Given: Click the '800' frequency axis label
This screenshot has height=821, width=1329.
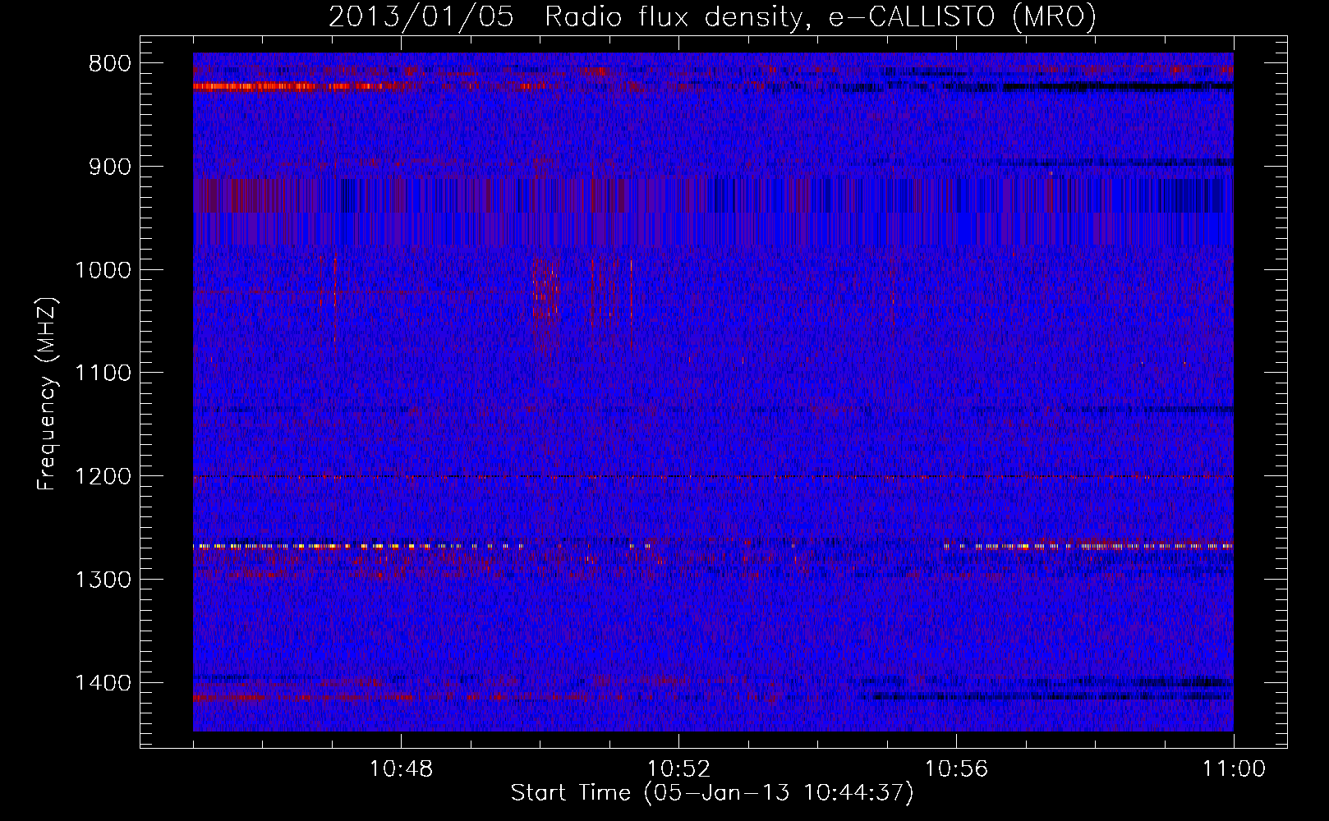Looking at the screenshot, I should point(110,64).
